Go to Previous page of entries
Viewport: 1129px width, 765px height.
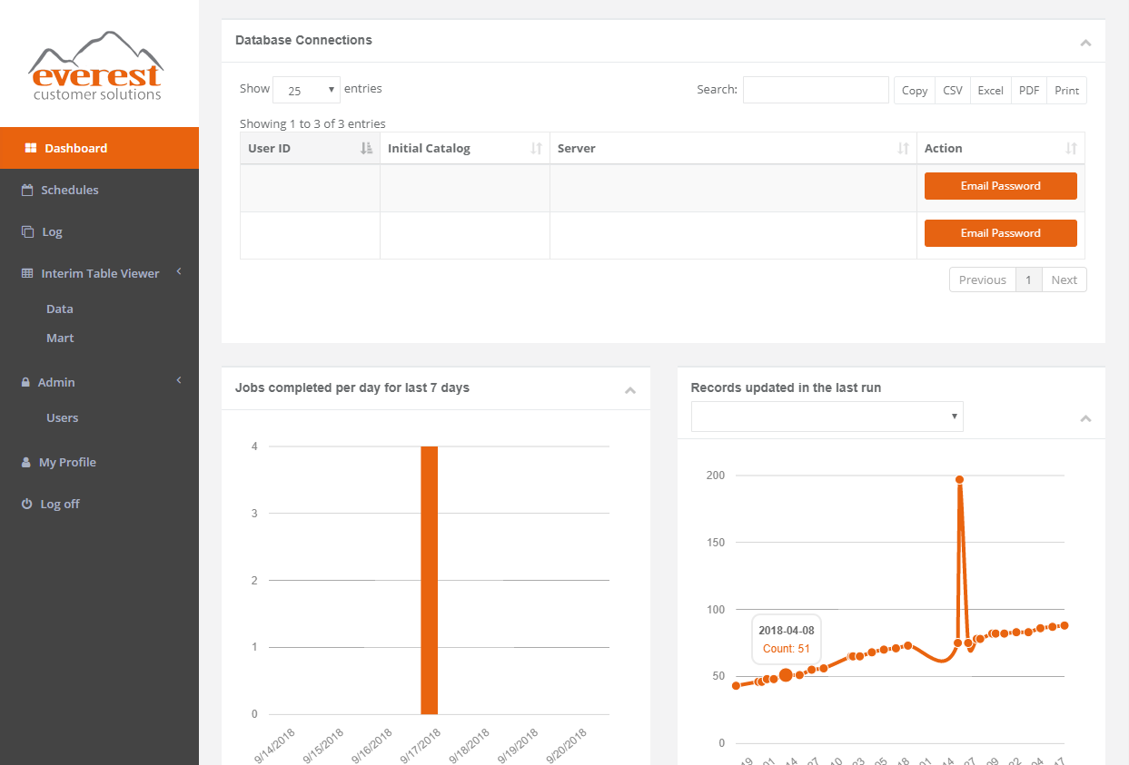click(983, 280)
